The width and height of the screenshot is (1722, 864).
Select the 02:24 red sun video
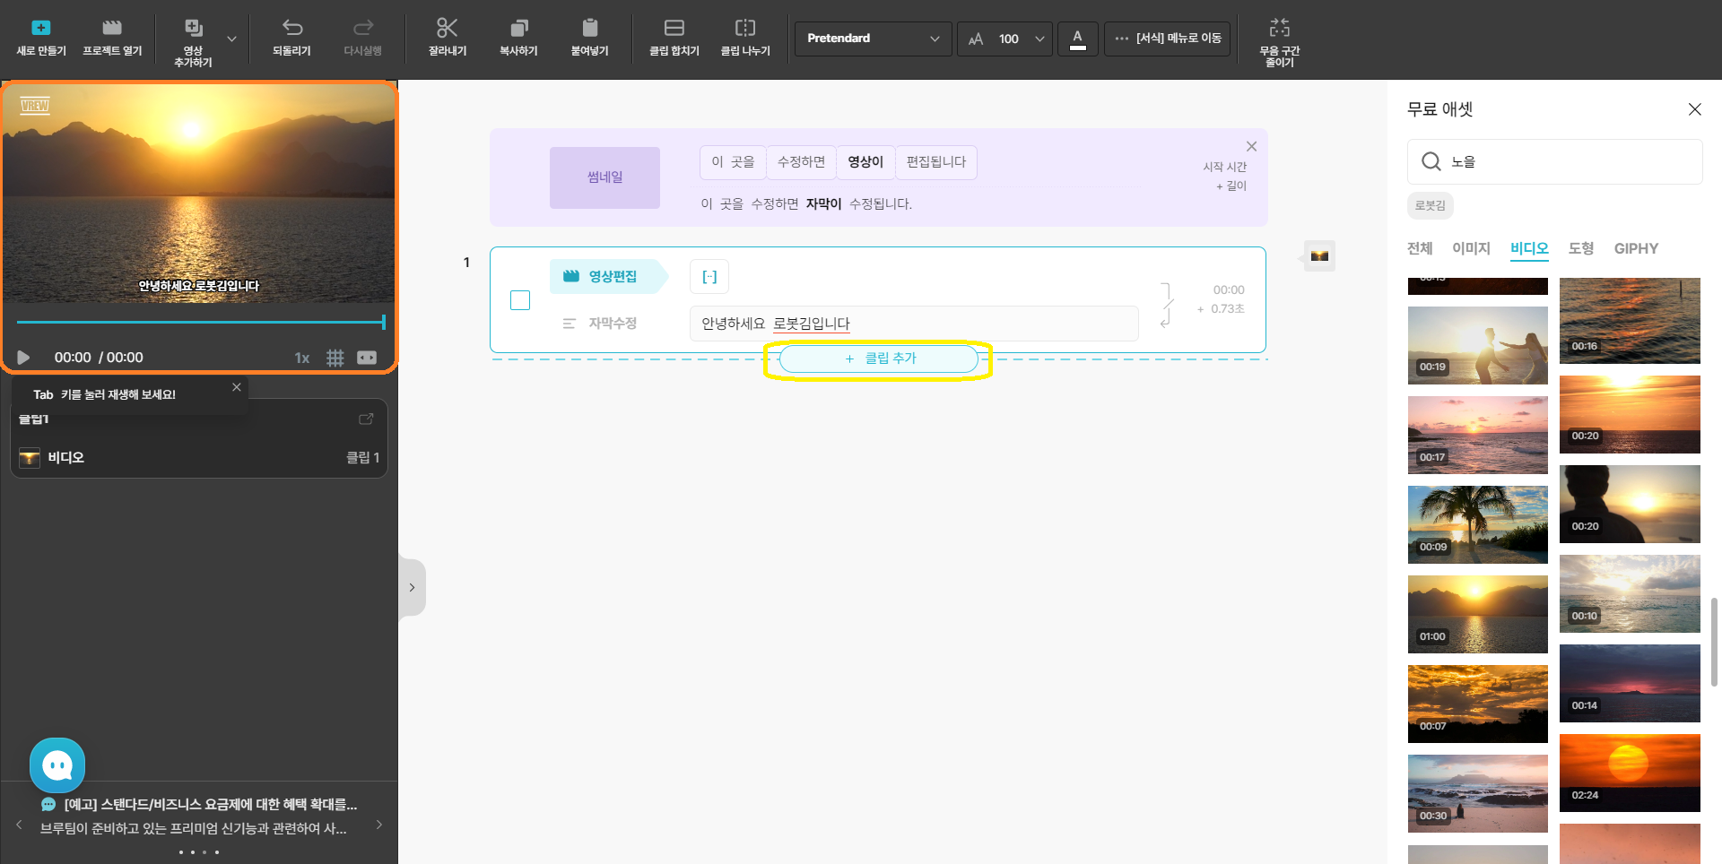[x=1630, y=773]
